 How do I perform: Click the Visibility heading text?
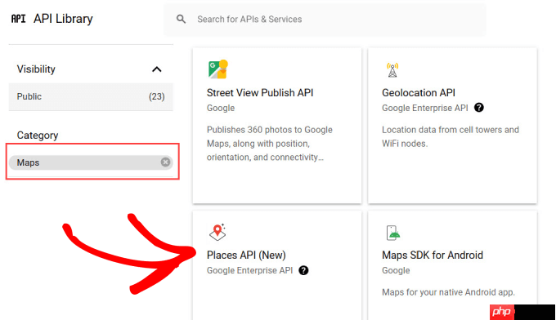click(36, 69)
